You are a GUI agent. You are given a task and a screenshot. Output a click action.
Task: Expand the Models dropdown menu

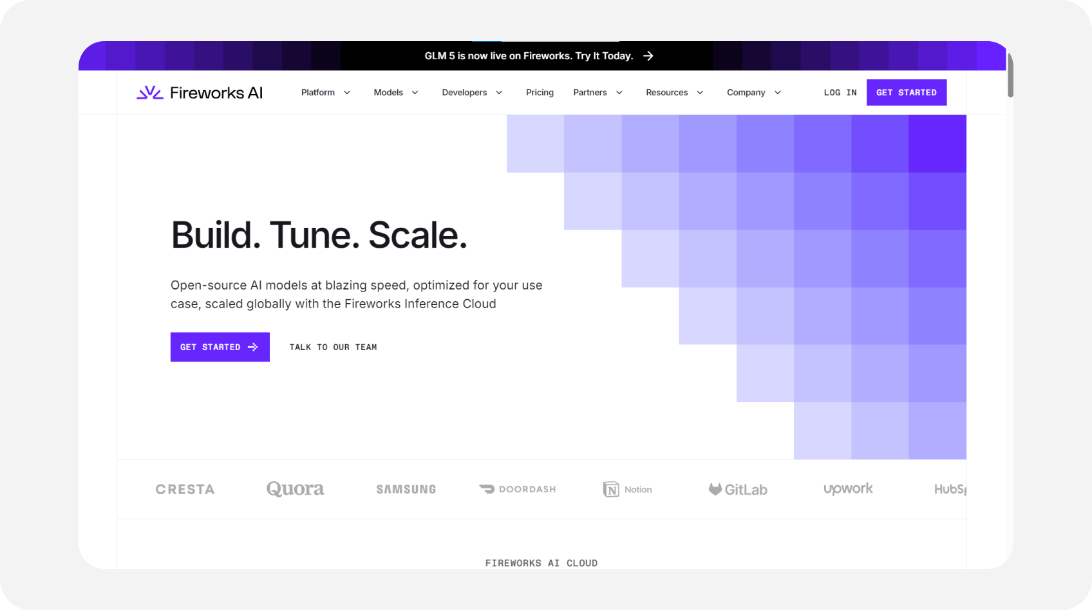click(x=396, y=93)
